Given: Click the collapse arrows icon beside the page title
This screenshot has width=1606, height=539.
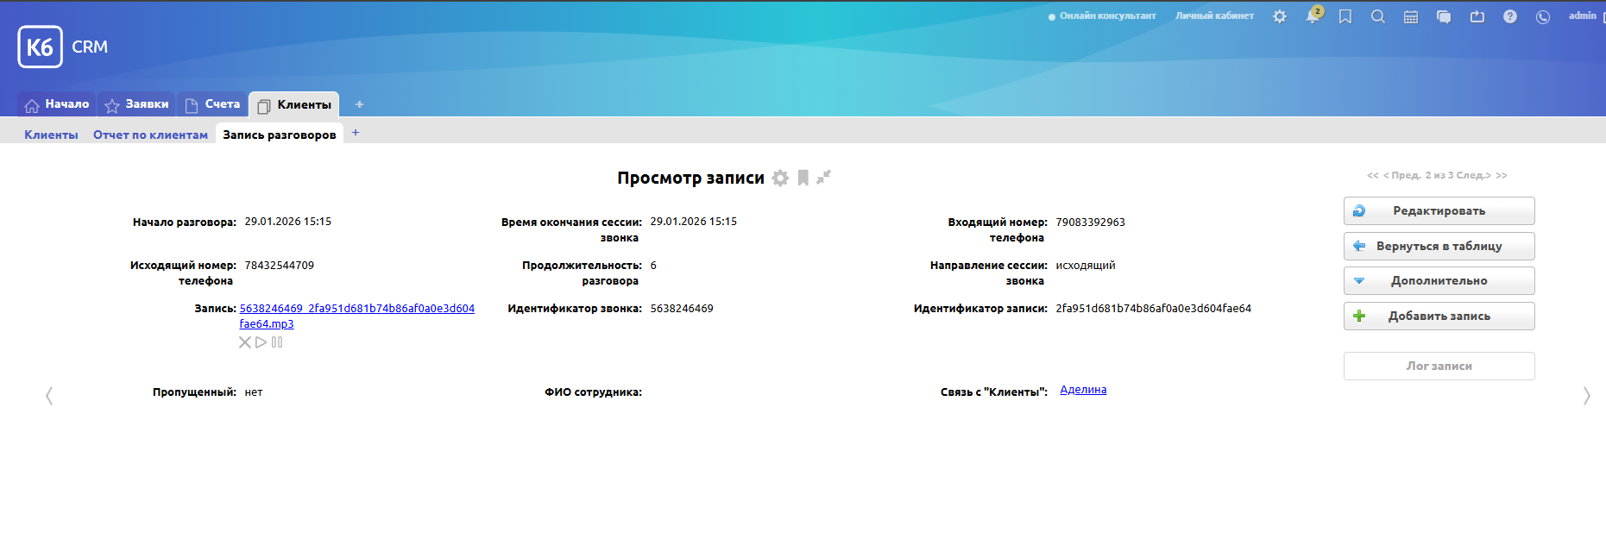Looking at the screenshot, I should tap(824, 177).
